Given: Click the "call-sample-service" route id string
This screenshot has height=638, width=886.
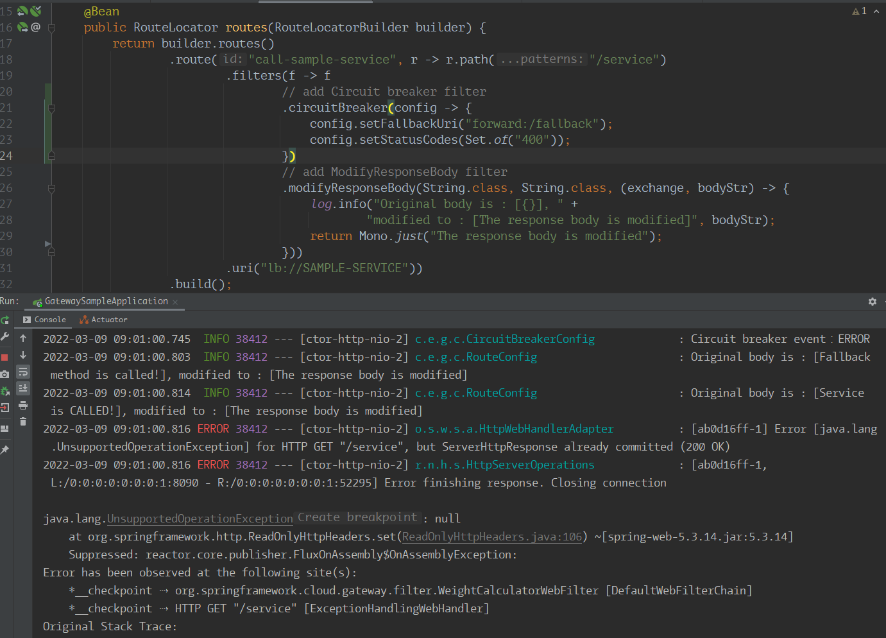Looking at the screenshot, I should coord(323,60).
